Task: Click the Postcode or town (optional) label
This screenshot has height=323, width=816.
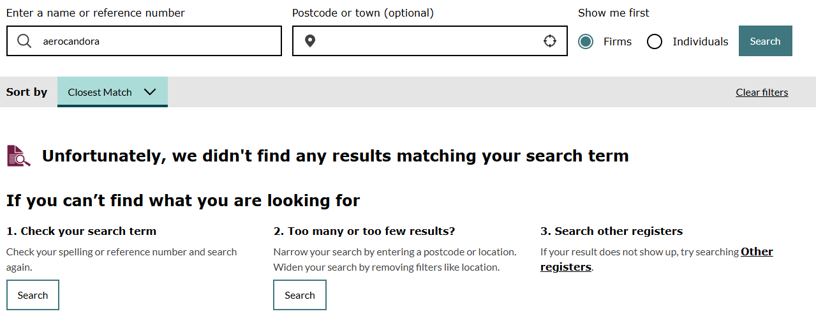Action: point(362,13)
